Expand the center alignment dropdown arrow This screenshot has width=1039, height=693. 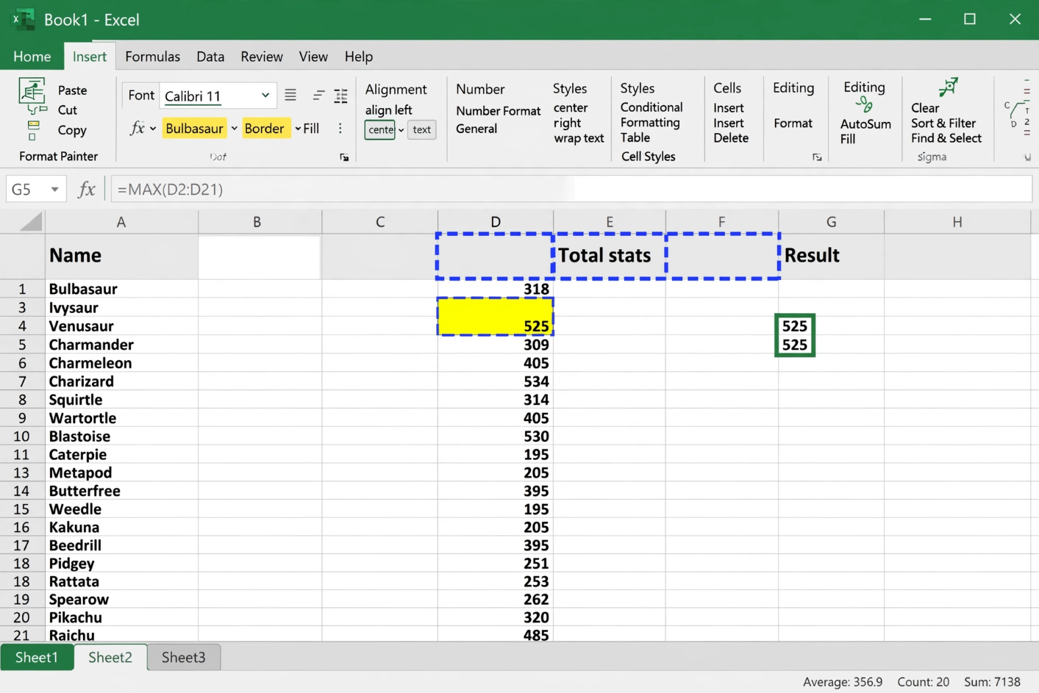point(401,130)
